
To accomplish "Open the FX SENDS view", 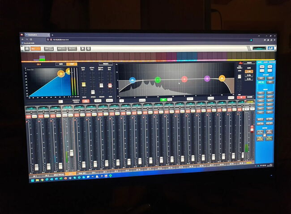I will pos(72,48).
